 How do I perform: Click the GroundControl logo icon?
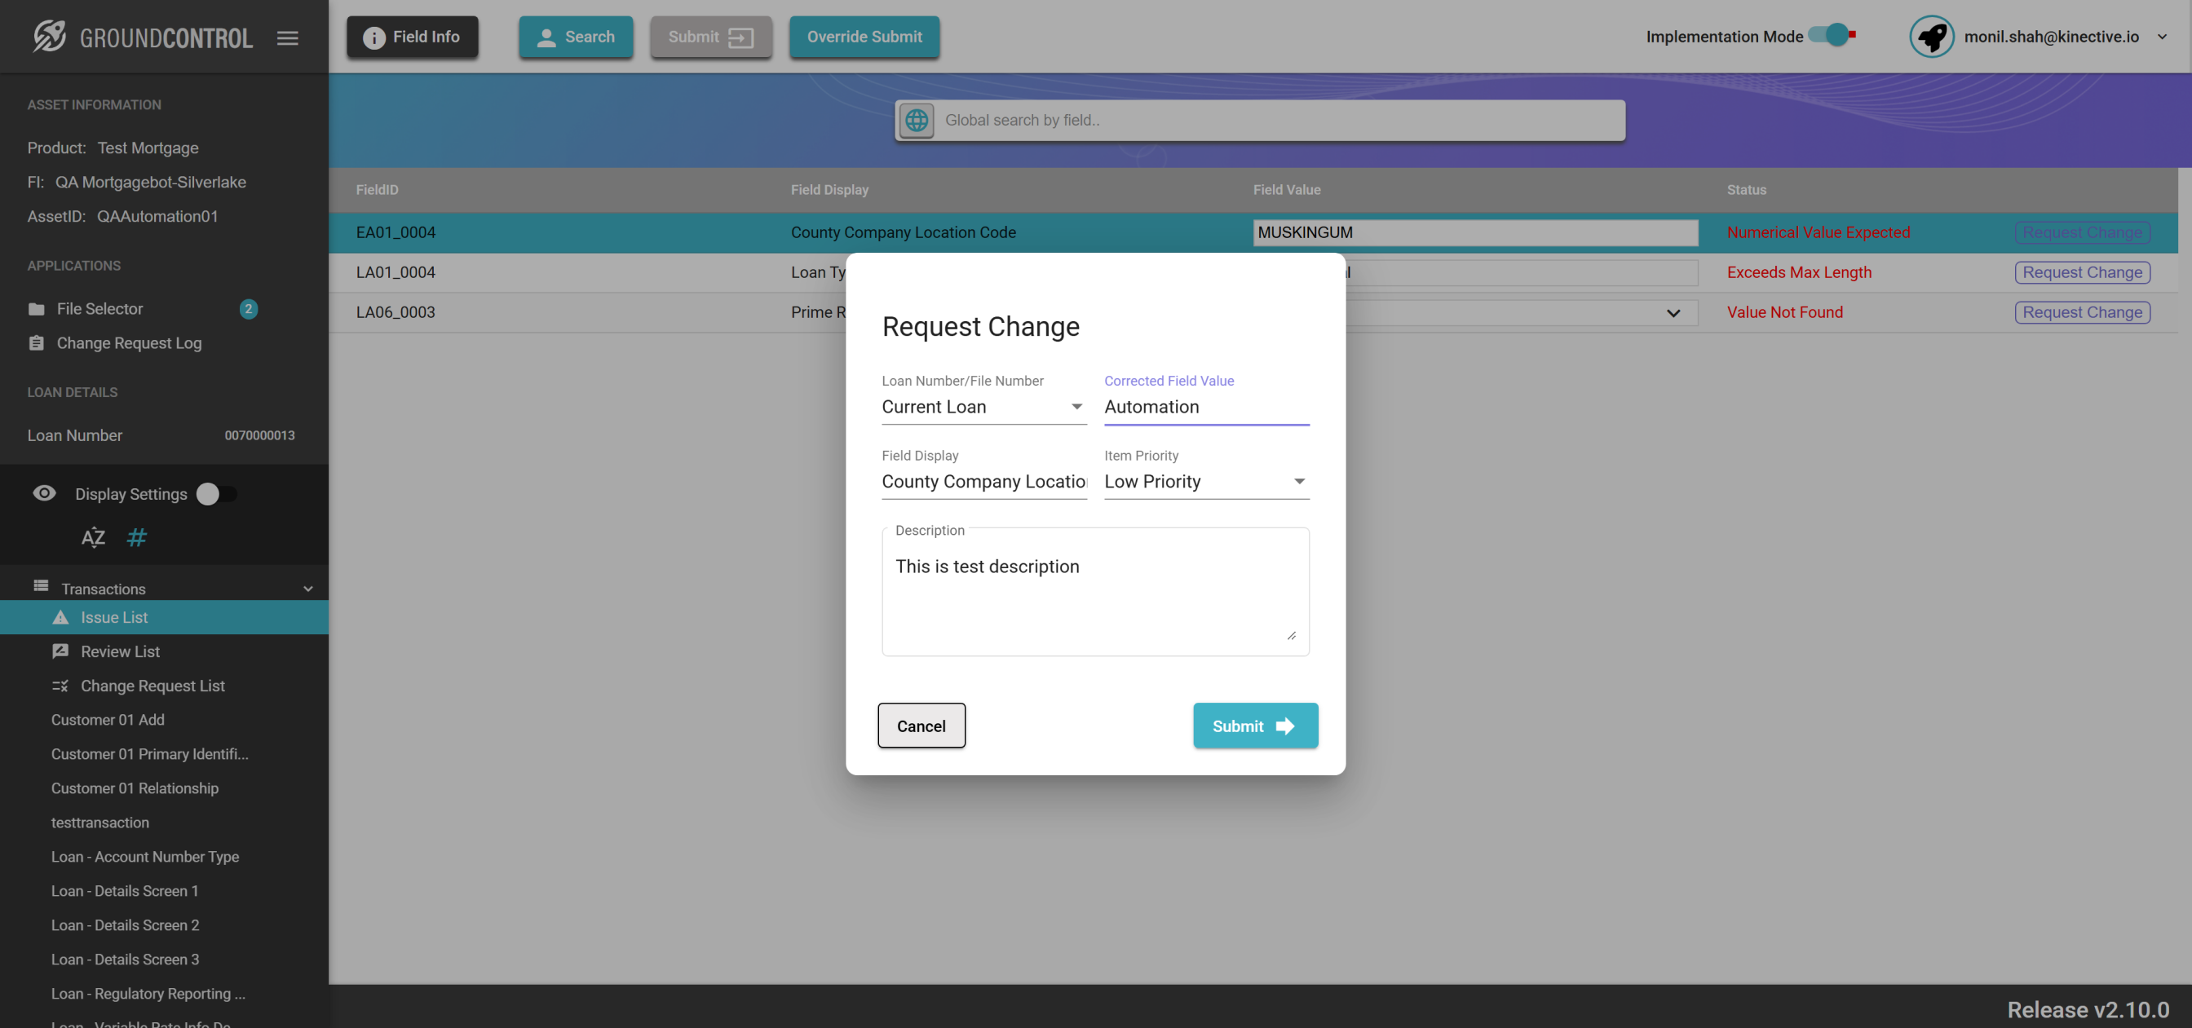[50, 37]
